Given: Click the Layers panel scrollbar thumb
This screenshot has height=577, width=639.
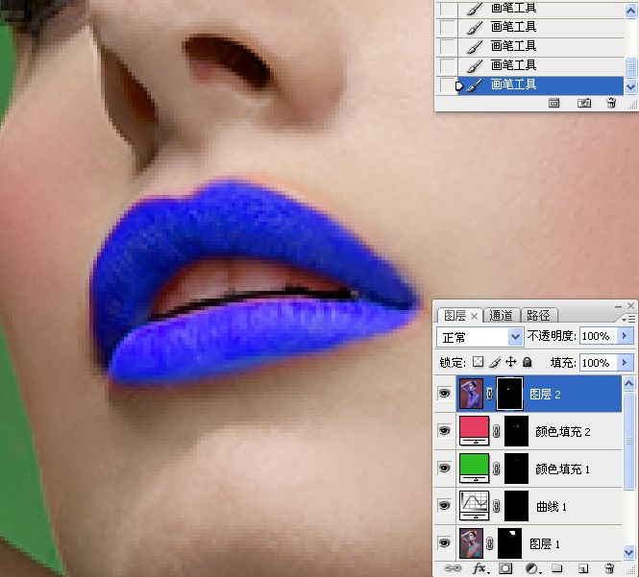Looking at the screenshot, I should [x=628, y=440].
